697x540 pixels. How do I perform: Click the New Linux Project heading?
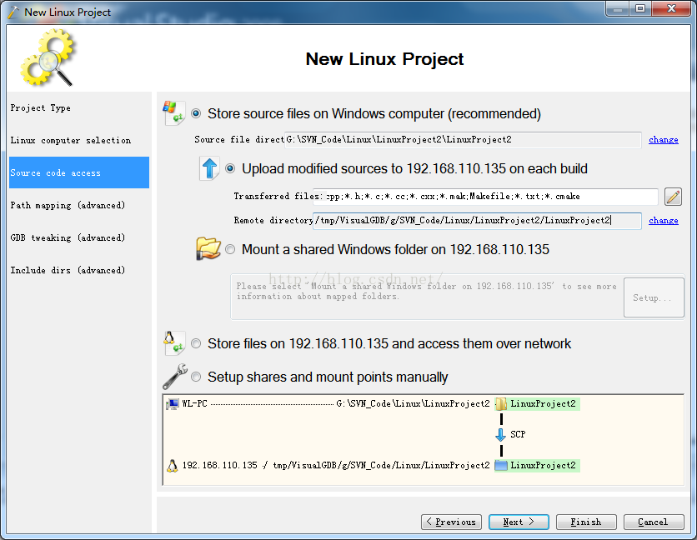pyautogui.click(x=384, y=58)
